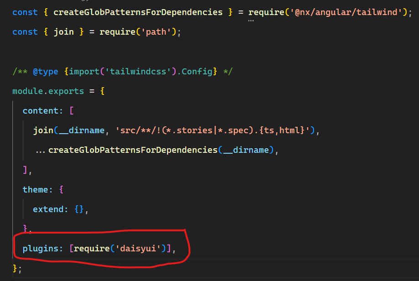Click the 'src/**/!(*.stories|*.spec).{ts,html}' glob string
Screen dimensions: 419x281
(x=212, y=130)
